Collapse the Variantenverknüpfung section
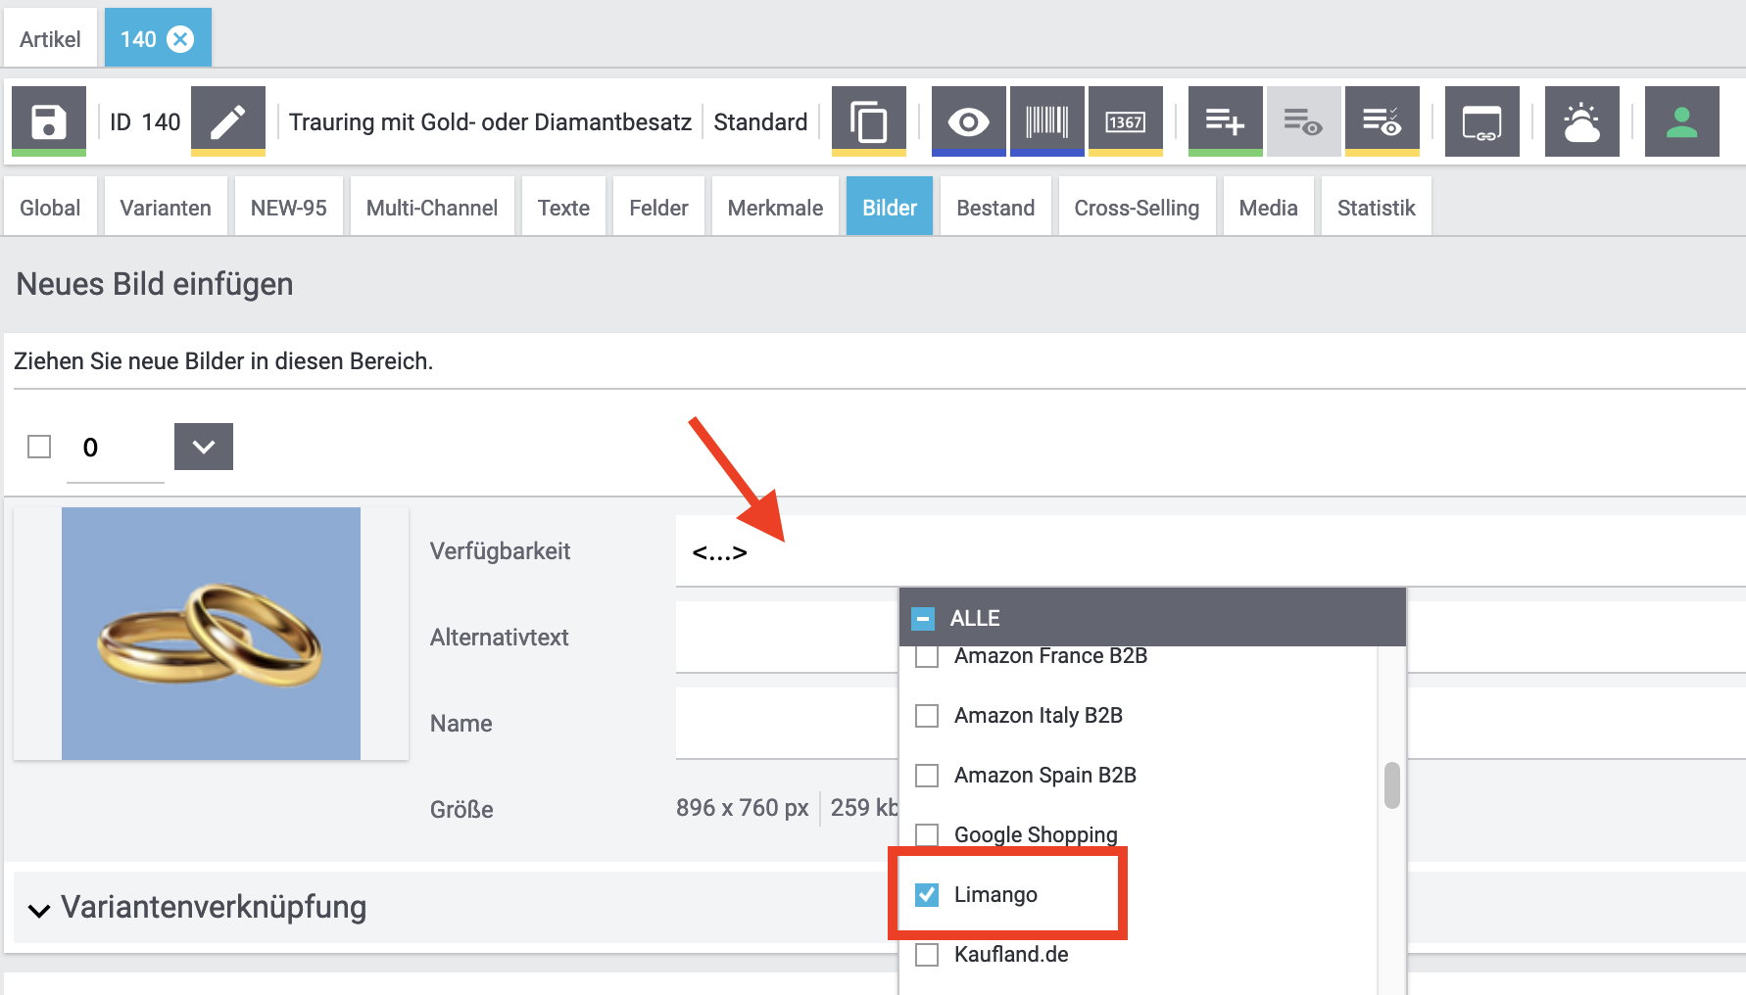The image size is (1746, 995). pos(39,909)
